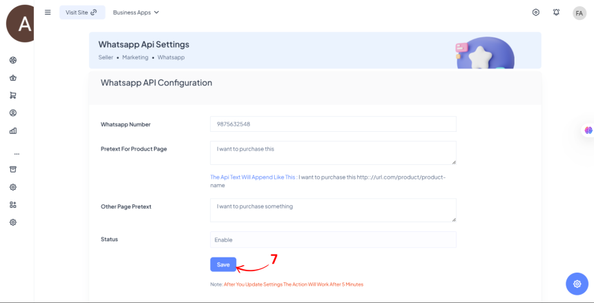
Task: Select the user profile sidebar icon
Action: [x=13, y=113]
